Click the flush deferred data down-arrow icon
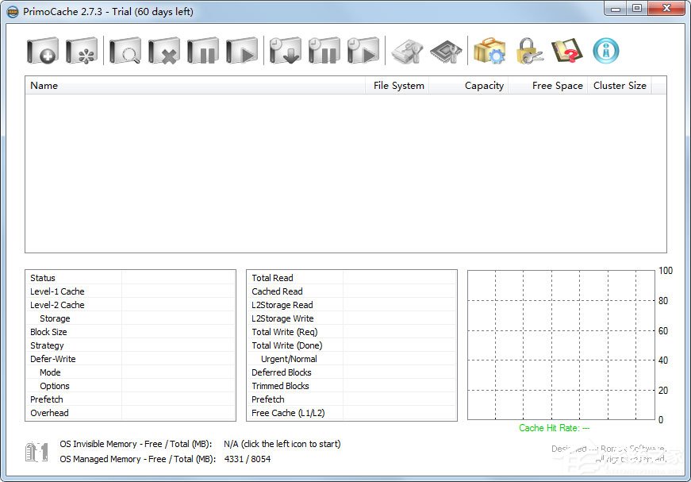The height and width of the screenshot is (482, 691). [285, 52]
